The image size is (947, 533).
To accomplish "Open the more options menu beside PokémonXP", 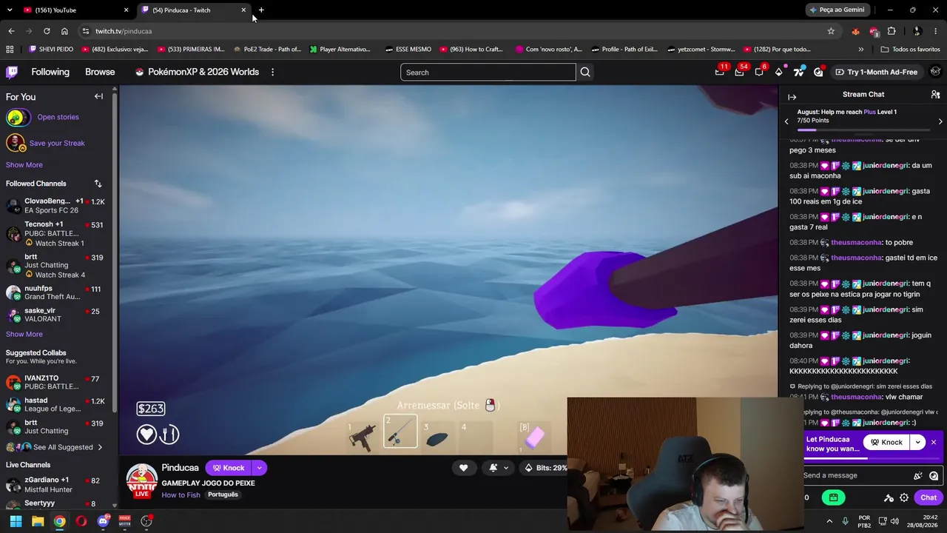I will click(x=272, y=72).
